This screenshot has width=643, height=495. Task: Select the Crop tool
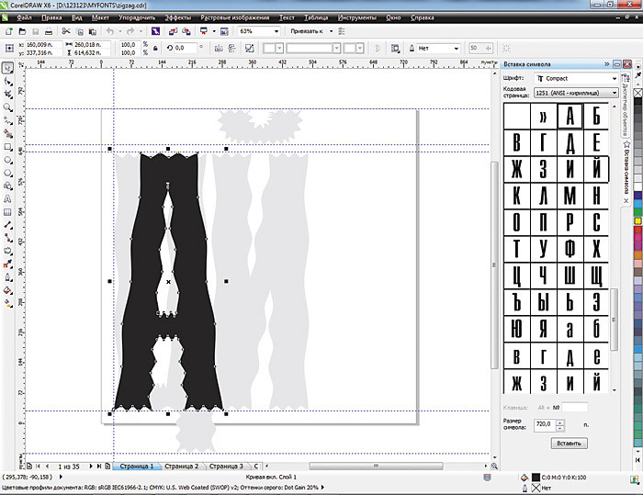pos(7,95)
